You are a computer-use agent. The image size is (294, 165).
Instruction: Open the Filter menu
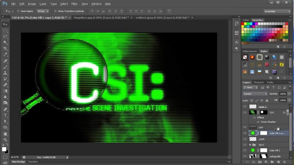click(x=74, y=4)
